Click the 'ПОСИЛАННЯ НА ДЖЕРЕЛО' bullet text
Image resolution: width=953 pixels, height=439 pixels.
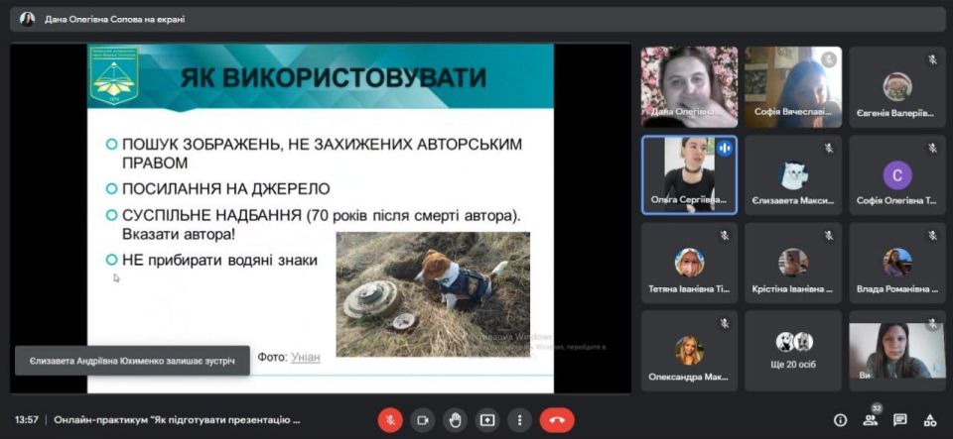pyautogui.click(x=226, y=189)
